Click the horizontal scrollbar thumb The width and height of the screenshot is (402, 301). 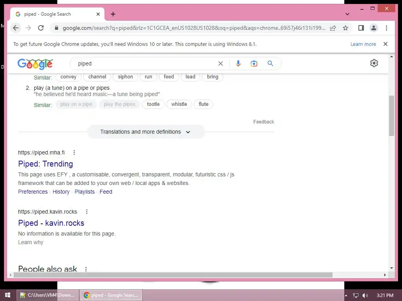[173, 275]
